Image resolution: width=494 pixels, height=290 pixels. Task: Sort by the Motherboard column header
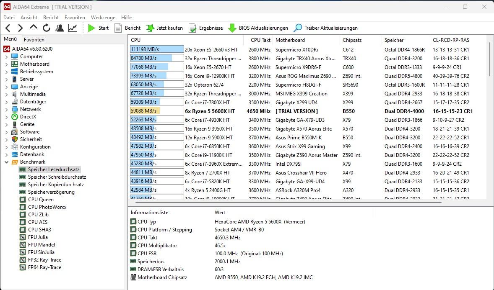tap(306, 40)
